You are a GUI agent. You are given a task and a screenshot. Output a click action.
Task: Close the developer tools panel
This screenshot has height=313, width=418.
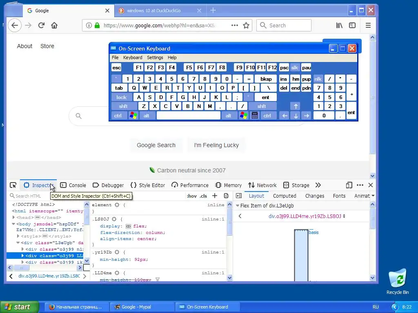point(371,185)
